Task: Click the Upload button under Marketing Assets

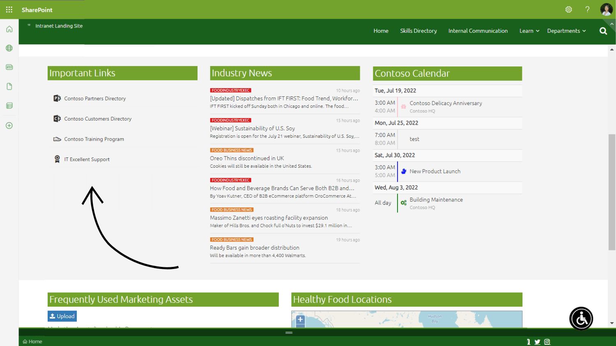Action: pos(62,316)
